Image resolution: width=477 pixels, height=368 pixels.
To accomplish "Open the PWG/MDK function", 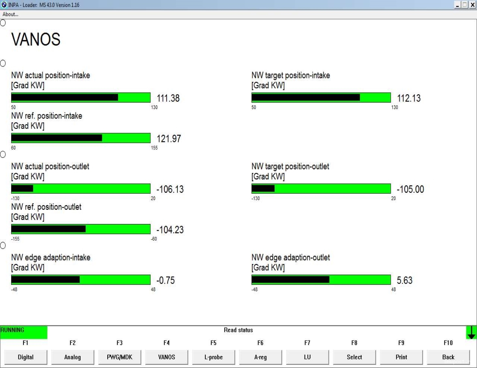I will point(120,357).
